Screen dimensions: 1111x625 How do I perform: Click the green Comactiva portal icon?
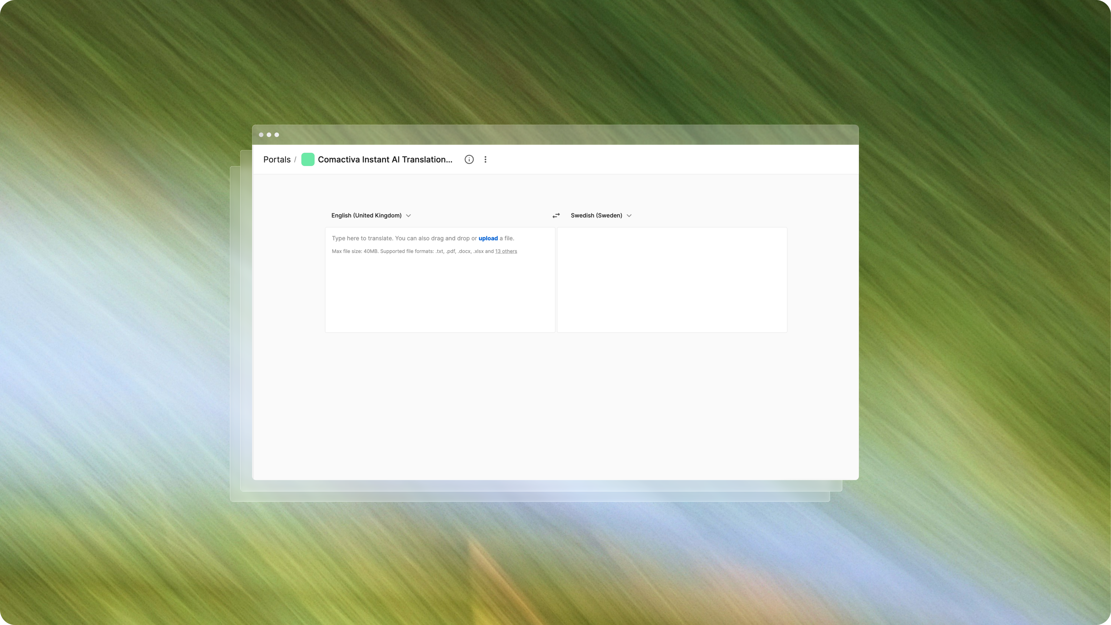coord(307,159)
